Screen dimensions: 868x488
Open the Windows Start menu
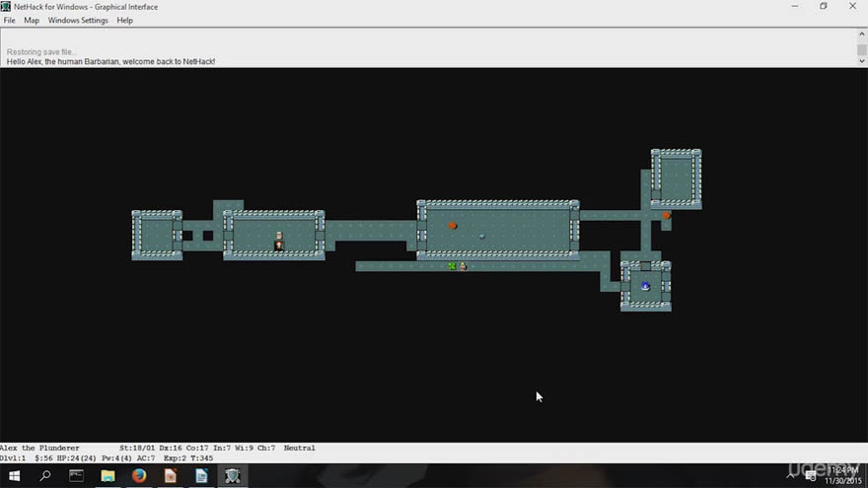click(x=15, y=476)
